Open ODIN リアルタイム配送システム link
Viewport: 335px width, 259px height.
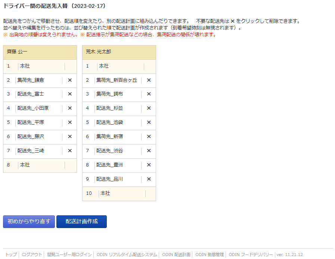127,255
